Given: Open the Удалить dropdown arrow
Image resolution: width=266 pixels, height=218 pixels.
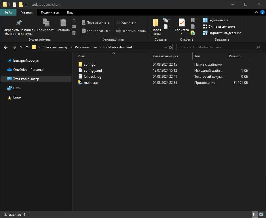Looking at the screenshot, I should tap(136, 22).
